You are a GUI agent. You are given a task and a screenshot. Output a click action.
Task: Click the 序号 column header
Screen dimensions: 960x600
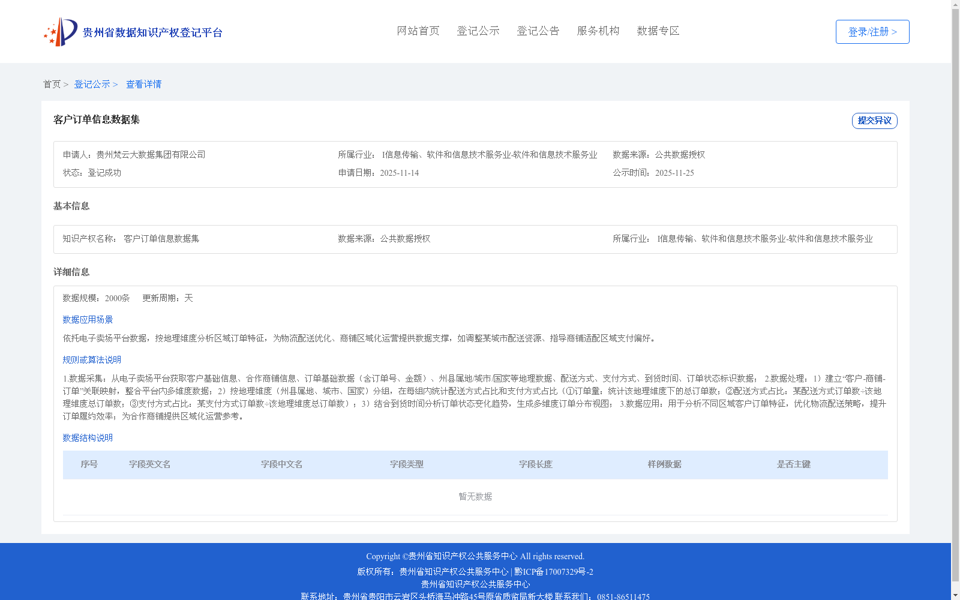89,464
